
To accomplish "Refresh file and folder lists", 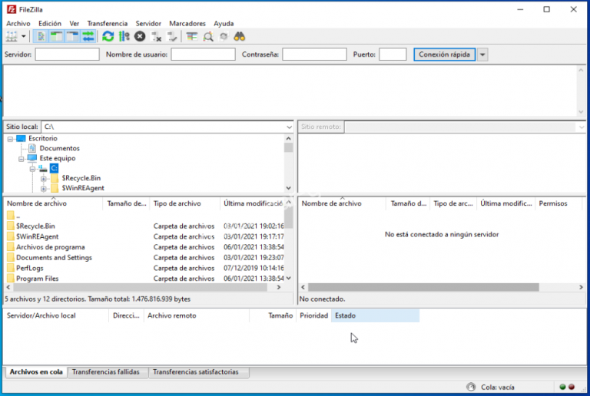I will click(x=108, y=36).
